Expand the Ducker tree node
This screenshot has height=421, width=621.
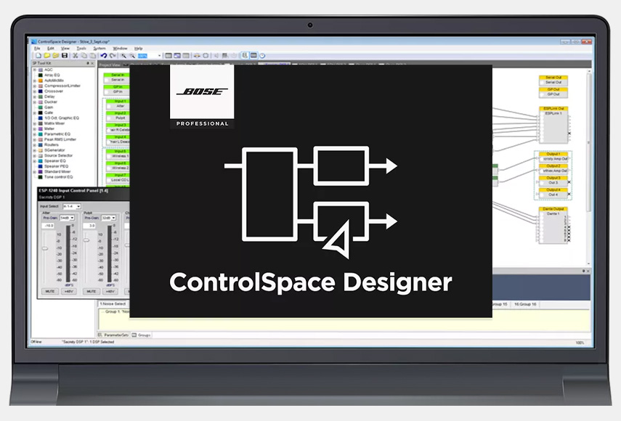coord(34,102)
